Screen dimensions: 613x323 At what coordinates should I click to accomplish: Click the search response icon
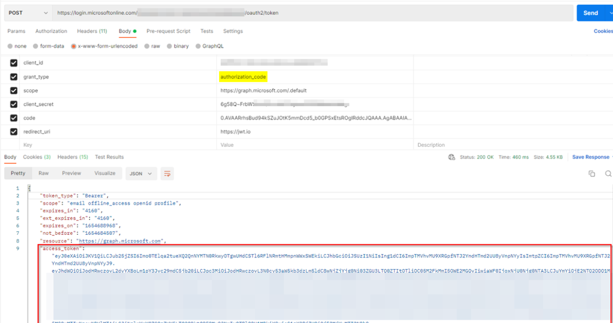608,174
